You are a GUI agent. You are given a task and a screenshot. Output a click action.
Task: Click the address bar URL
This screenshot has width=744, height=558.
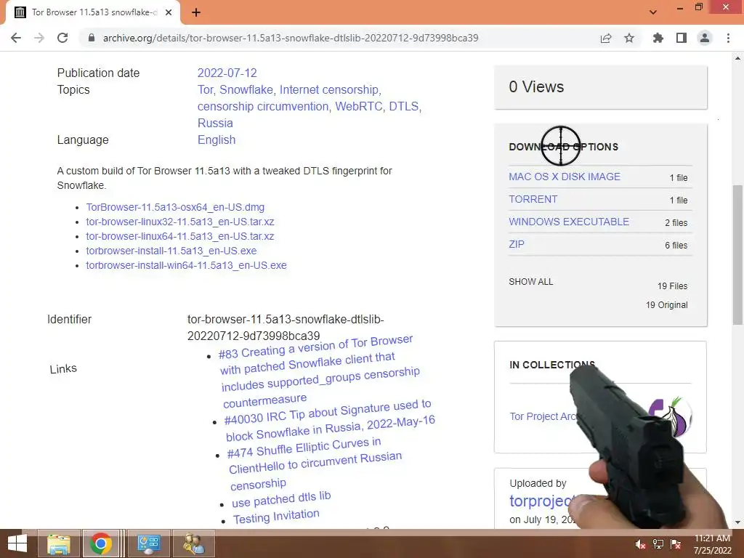click(x=291, y=38)
